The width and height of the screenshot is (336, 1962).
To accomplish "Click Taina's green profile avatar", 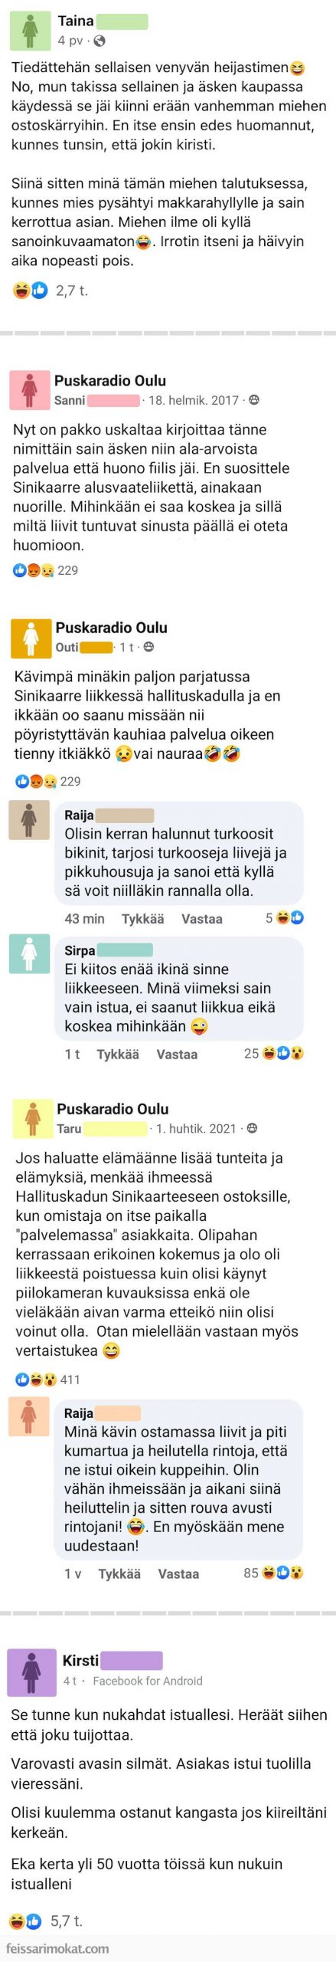I will (30, 31).
